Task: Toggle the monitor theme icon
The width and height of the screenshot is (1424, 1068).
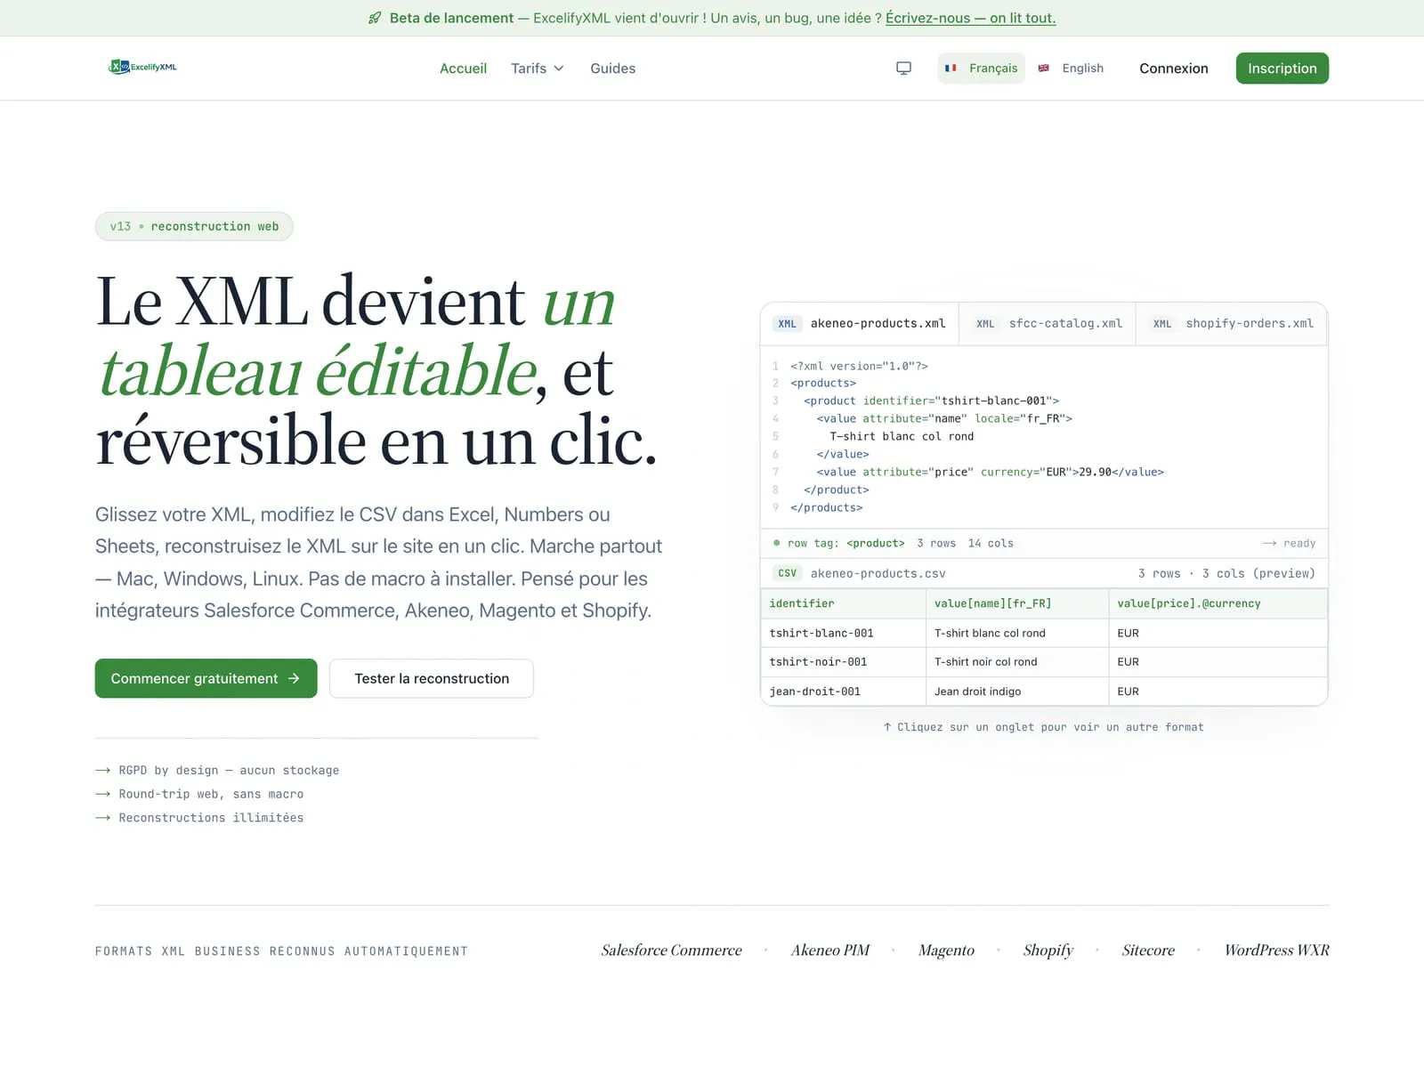Action: point(903,69)
